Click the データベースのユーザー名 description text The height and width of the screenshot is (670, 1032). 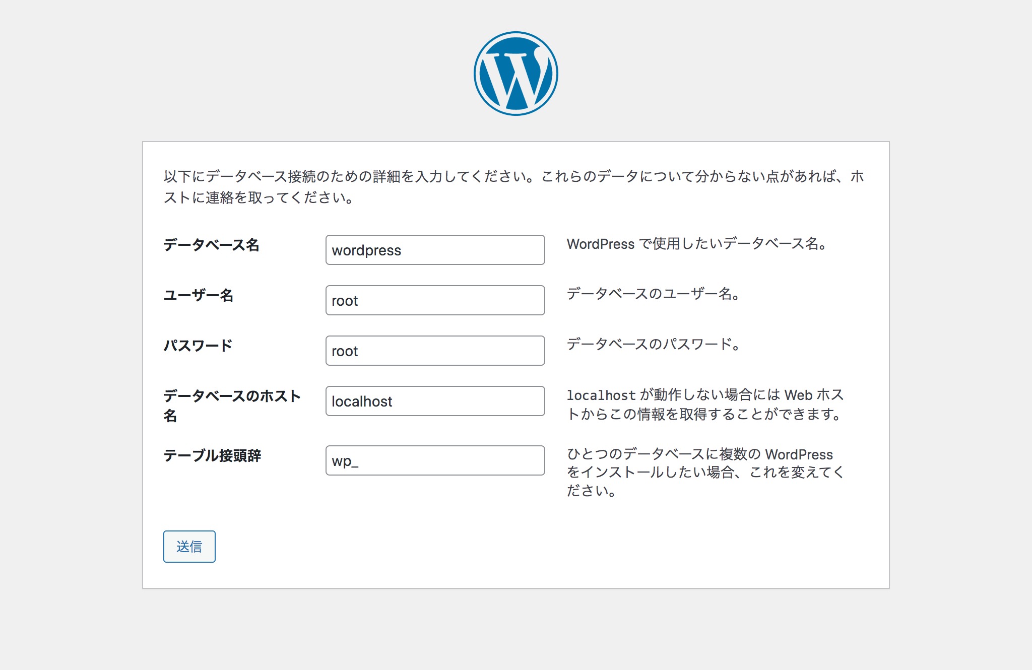coord(653,294)
